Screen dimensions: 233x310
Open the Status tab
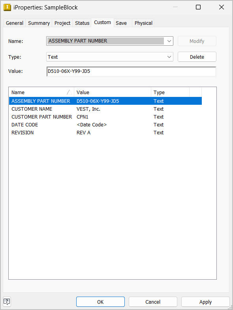click(x=82, y=23)
